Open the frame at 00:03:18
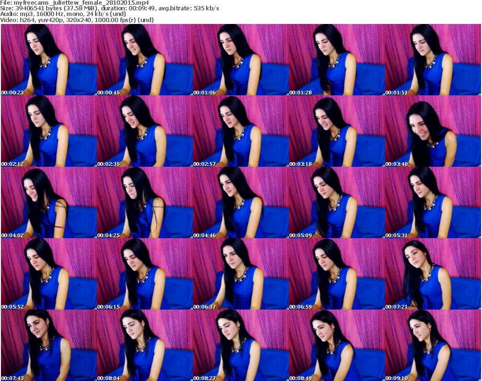 tap(337, 131)
